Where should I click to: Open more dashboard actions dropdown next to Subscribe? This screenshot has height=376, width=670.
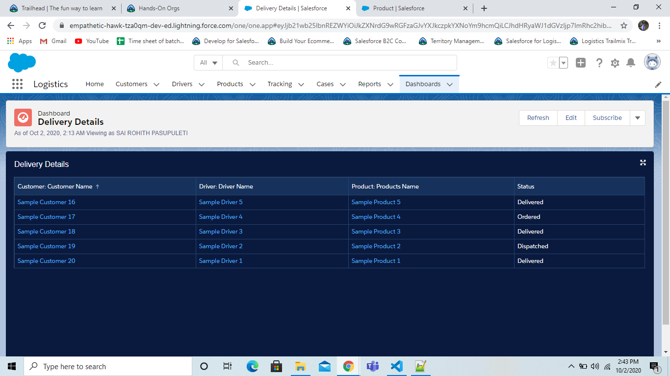[638, 117]
